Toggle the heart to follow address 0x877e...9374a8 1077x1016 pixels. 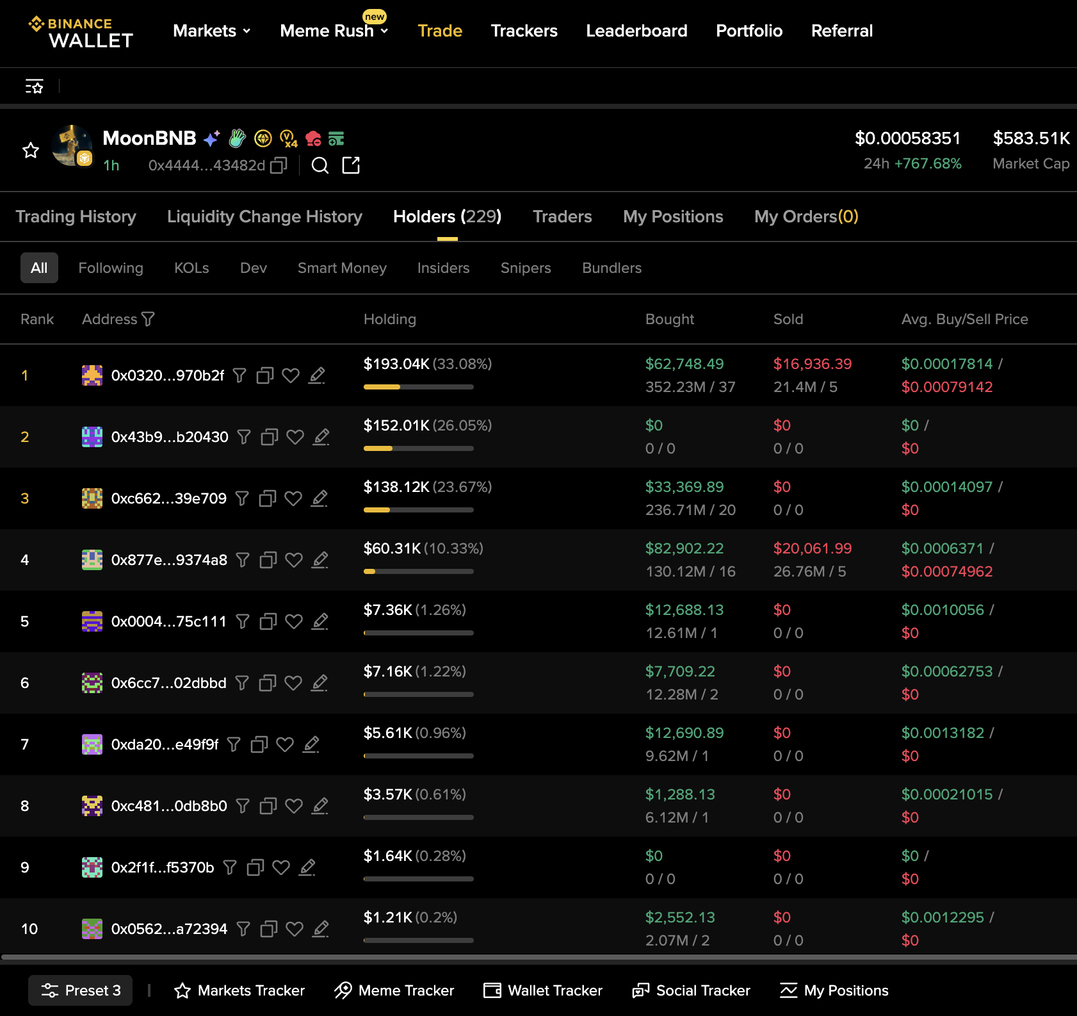(294, 560)
